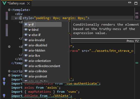Select the Gallery.vue tab

coord(16,3)
